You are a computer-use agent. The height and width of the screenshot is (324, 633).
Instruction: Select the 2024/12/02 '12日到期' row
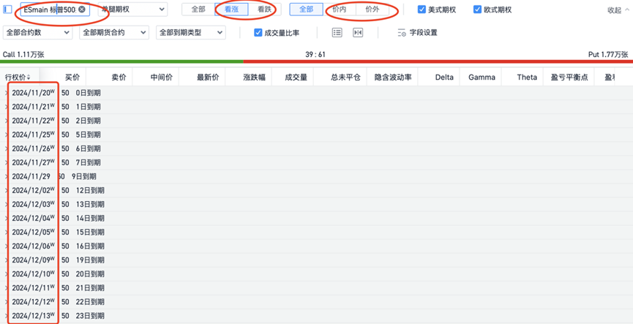tap(316, 190)
